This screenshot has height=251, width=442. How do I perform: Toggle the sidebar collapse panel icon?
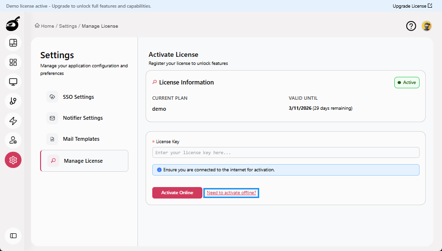pyautogui.click(x=13, y=236)
